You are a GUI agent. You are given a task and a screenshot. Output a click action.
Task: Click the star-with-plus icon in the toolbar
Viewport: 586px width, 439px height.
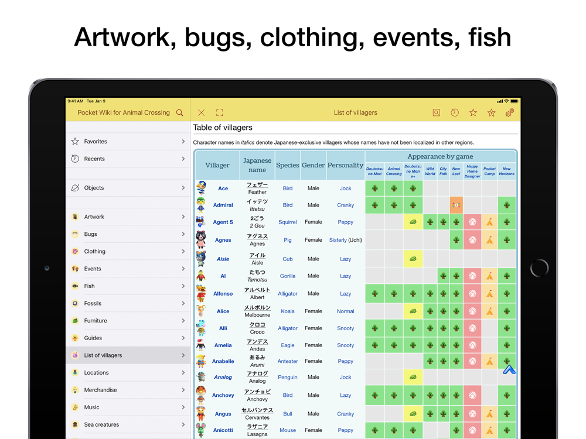(492, 113)
